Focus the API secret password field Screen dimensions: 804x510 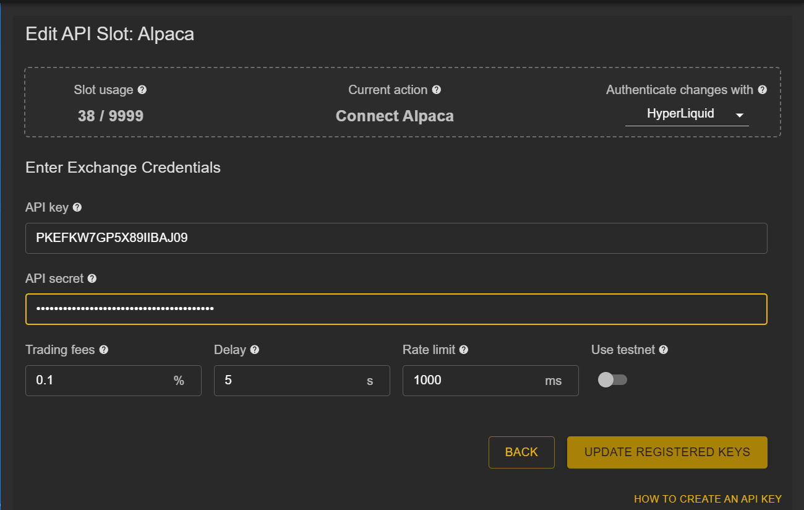pos(396,309)
